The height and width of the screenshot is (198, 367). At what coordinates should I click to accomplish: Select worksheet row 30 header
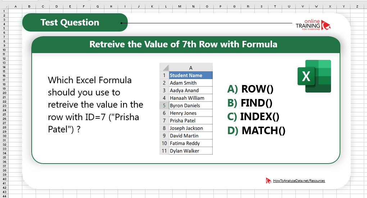[4, 136]
